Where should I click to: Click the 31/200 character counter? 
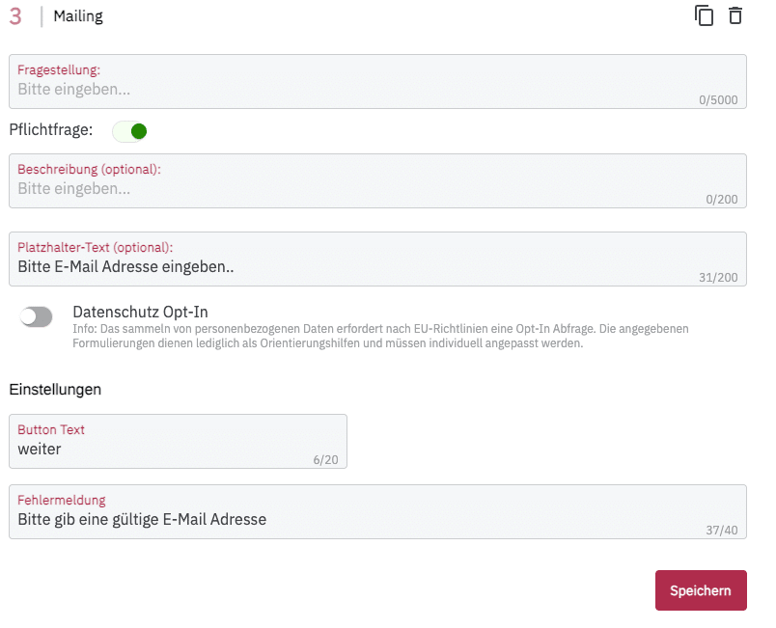point(717,278)
